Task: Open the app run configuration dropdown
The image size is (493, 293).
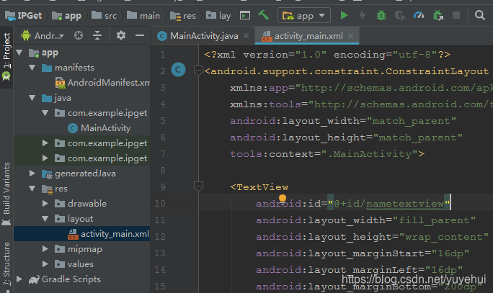Action: [x=303, y=15]
